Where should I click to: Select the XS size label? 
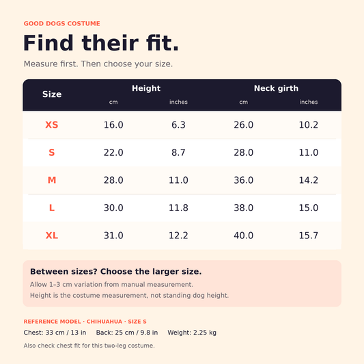(52, 125)
